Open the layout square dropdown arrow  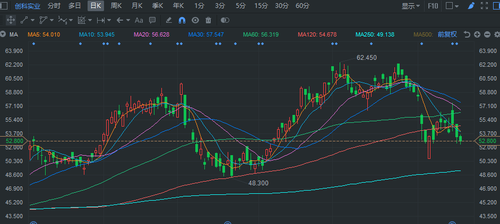tap(457, 6)
